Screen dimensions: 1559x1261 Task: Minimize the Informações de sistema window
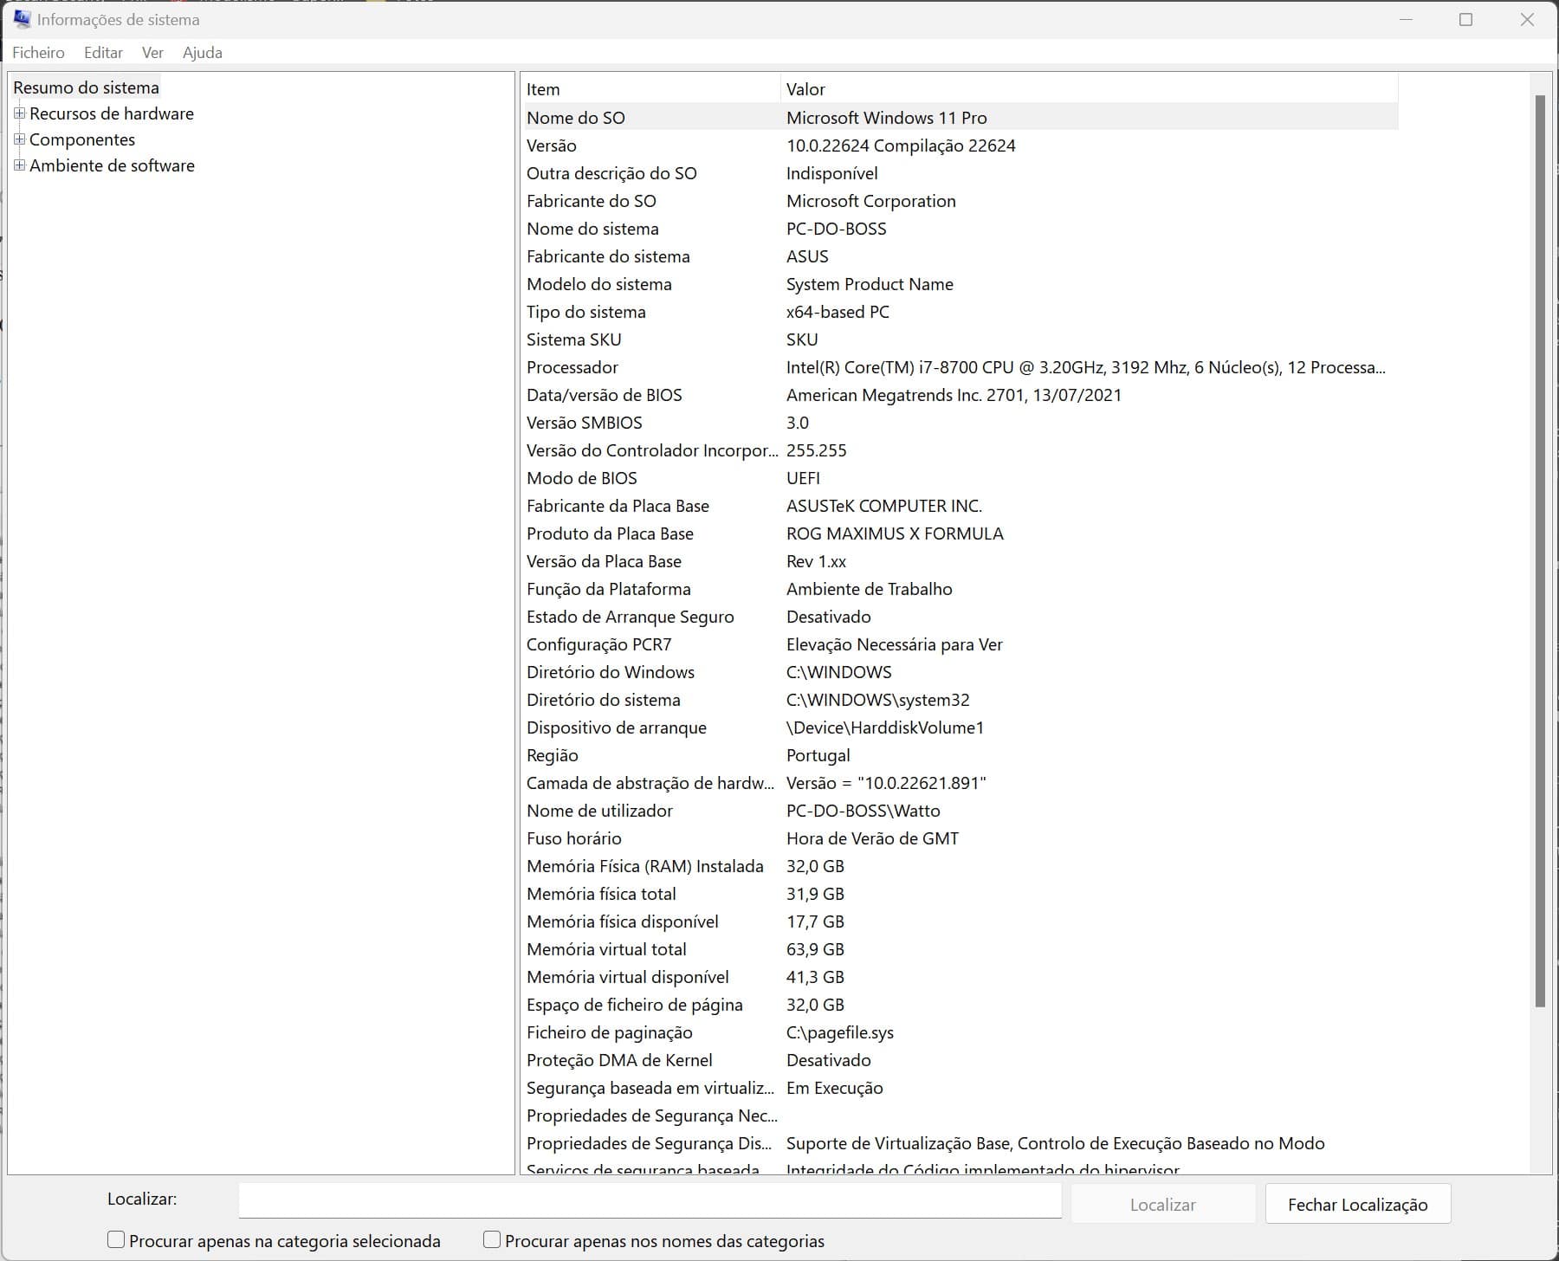1406,19
